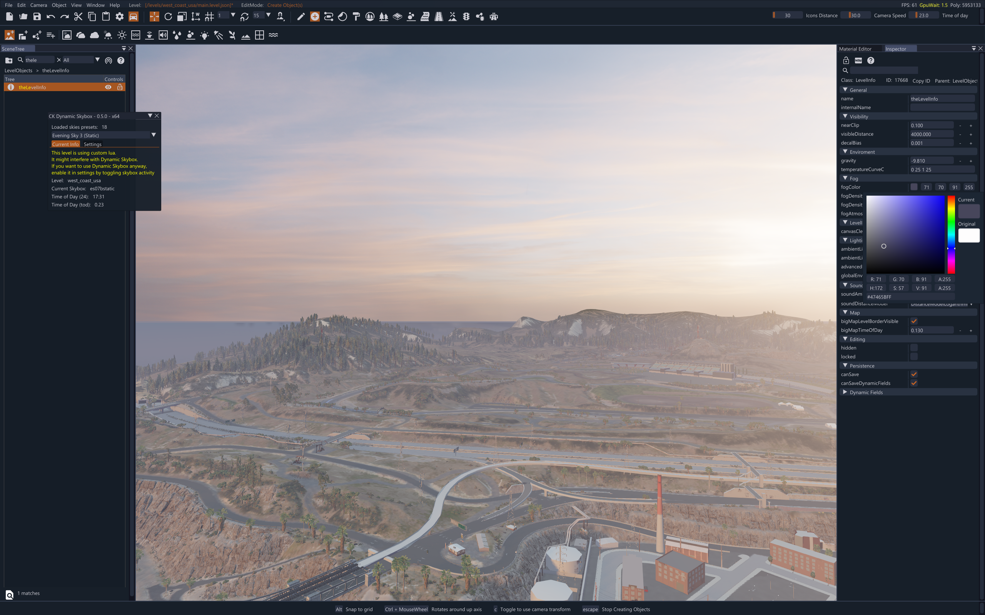The width and height of the screenshot is (985, 615).
Task: Click the vehicle (car) toolbar icon
Action: point(134,16)
